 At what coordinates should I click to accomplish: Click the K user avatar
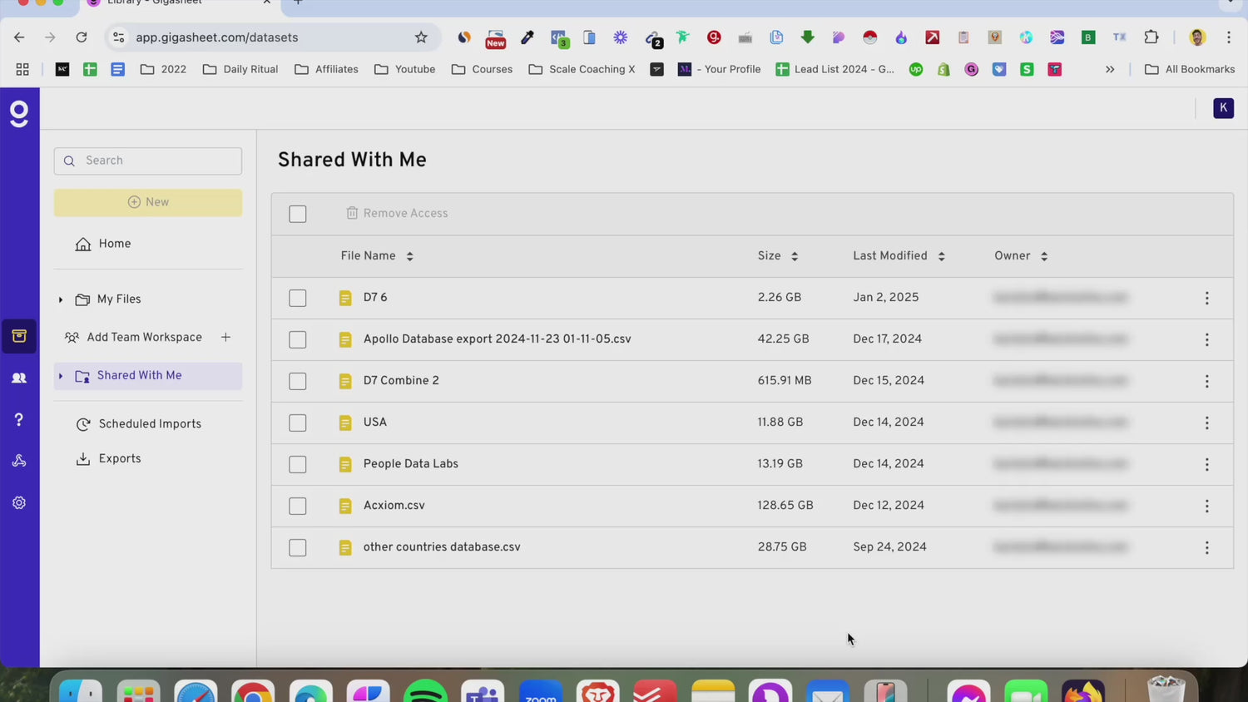point(1222,108)
